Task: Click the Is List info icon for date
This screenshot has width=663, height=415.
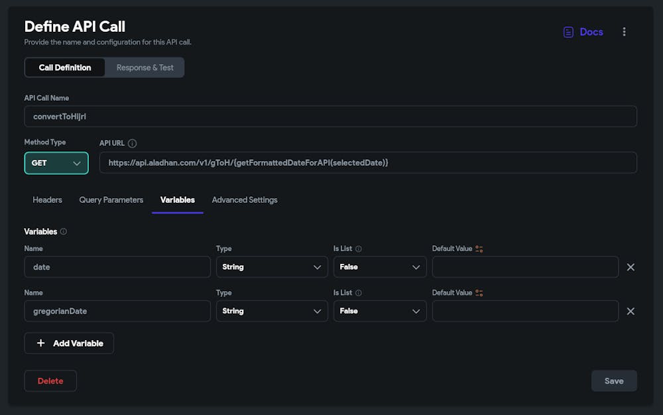Action: click(x=359, y=249)
